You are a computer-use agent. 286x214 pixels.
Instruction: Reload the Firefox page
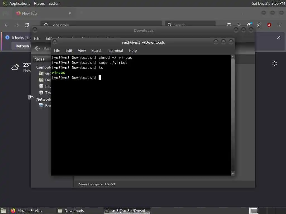pos(27,25)
